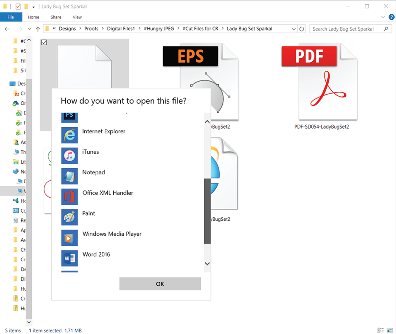The image size is (396, 334).
Task: Navigate to Digital Files1 breadcrumb
Action: click(121, 29)
